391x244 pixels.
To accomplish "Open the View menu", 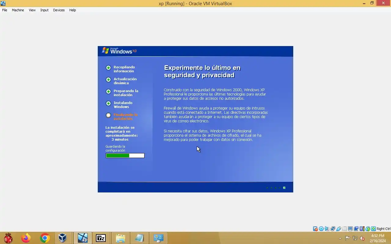I will [x=32, y=10].
